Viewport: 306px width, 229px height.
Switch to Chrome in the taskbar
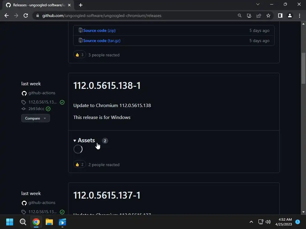tap(36, 222)
